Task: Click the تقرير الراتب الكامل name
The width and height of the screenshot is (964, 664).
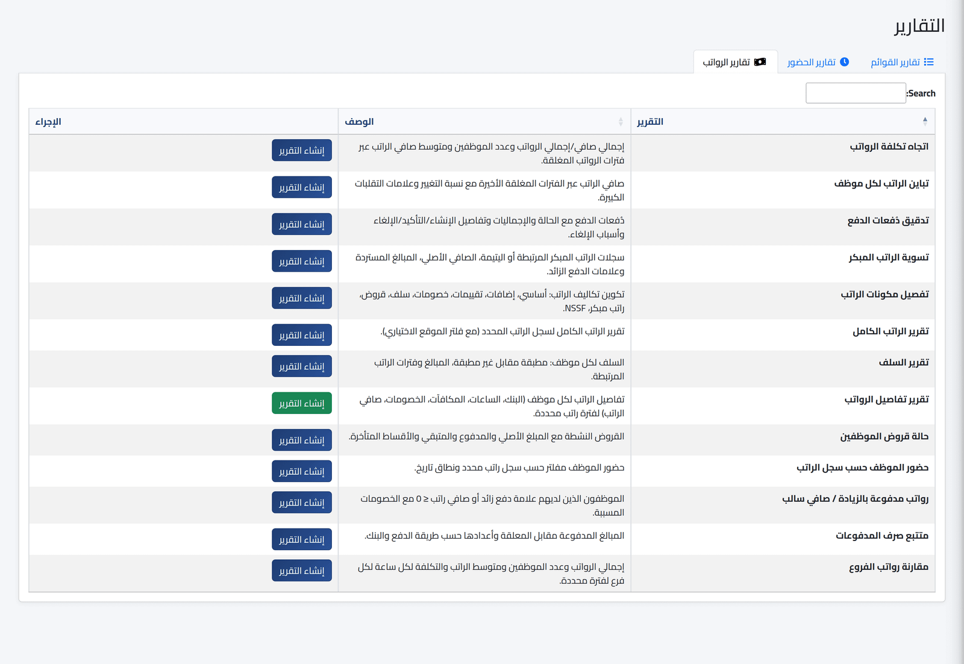Action: pos(890,331)
